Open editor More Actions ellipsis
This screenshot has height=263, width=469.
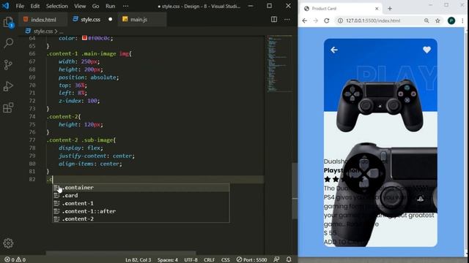(287, 20)
